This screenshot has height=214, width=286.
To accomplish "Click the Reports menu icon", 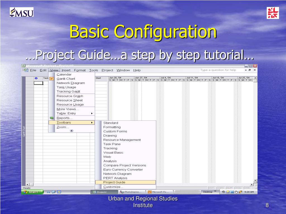I will tap(52, 118).
